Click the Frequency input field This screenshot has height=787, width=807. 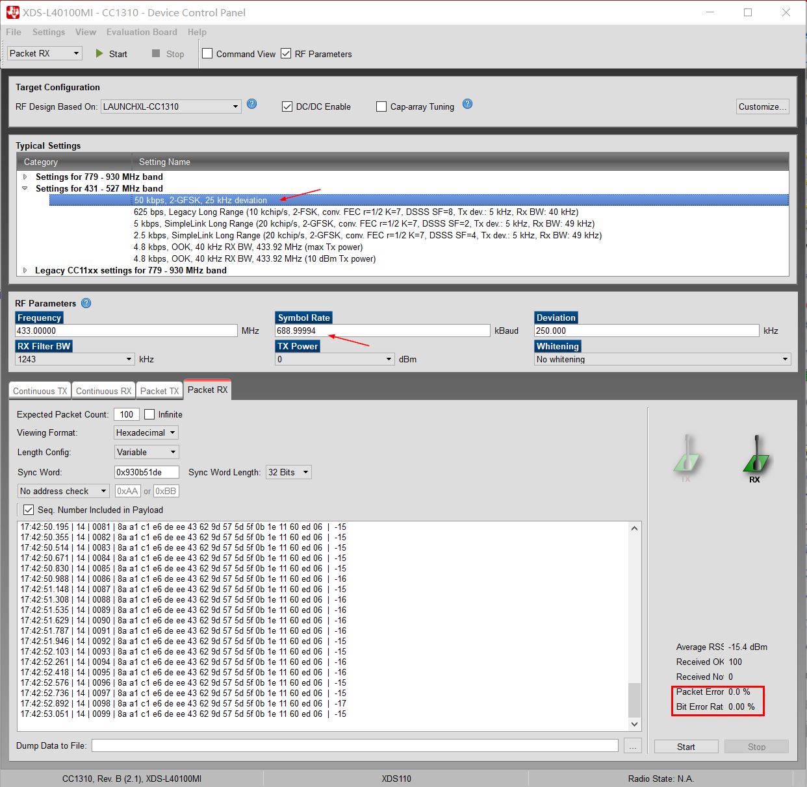[126, 331]
